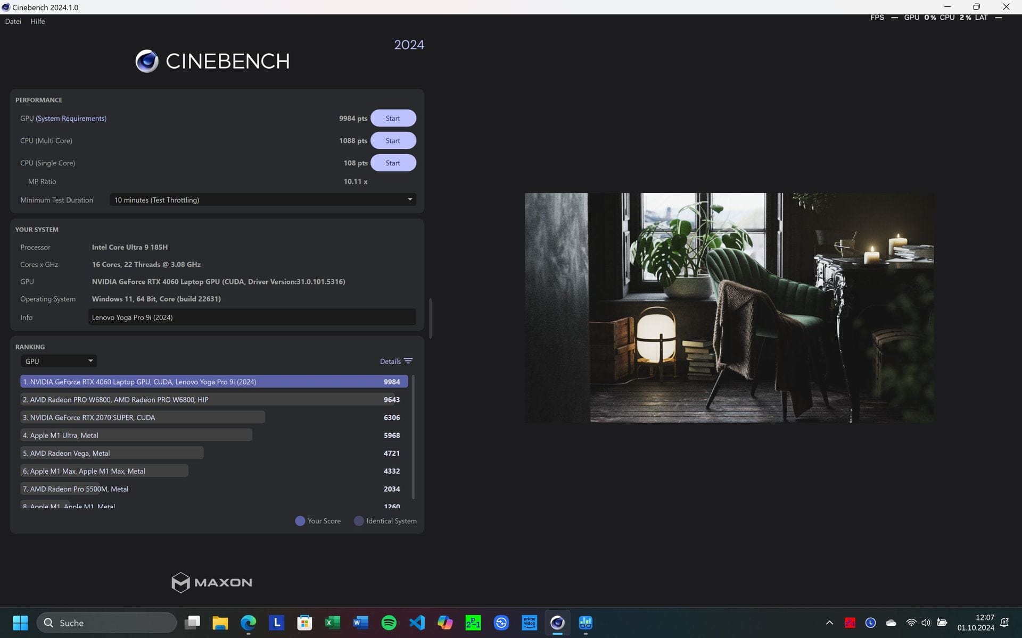1022x638 pixels.
Task: Click the 9984 pts GPU score
Action: click(x=353, y=119)
